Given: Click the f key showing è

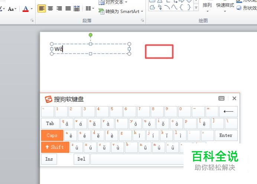Looking at the screenshot, I should pyautogui.click(x=112, y=135).
